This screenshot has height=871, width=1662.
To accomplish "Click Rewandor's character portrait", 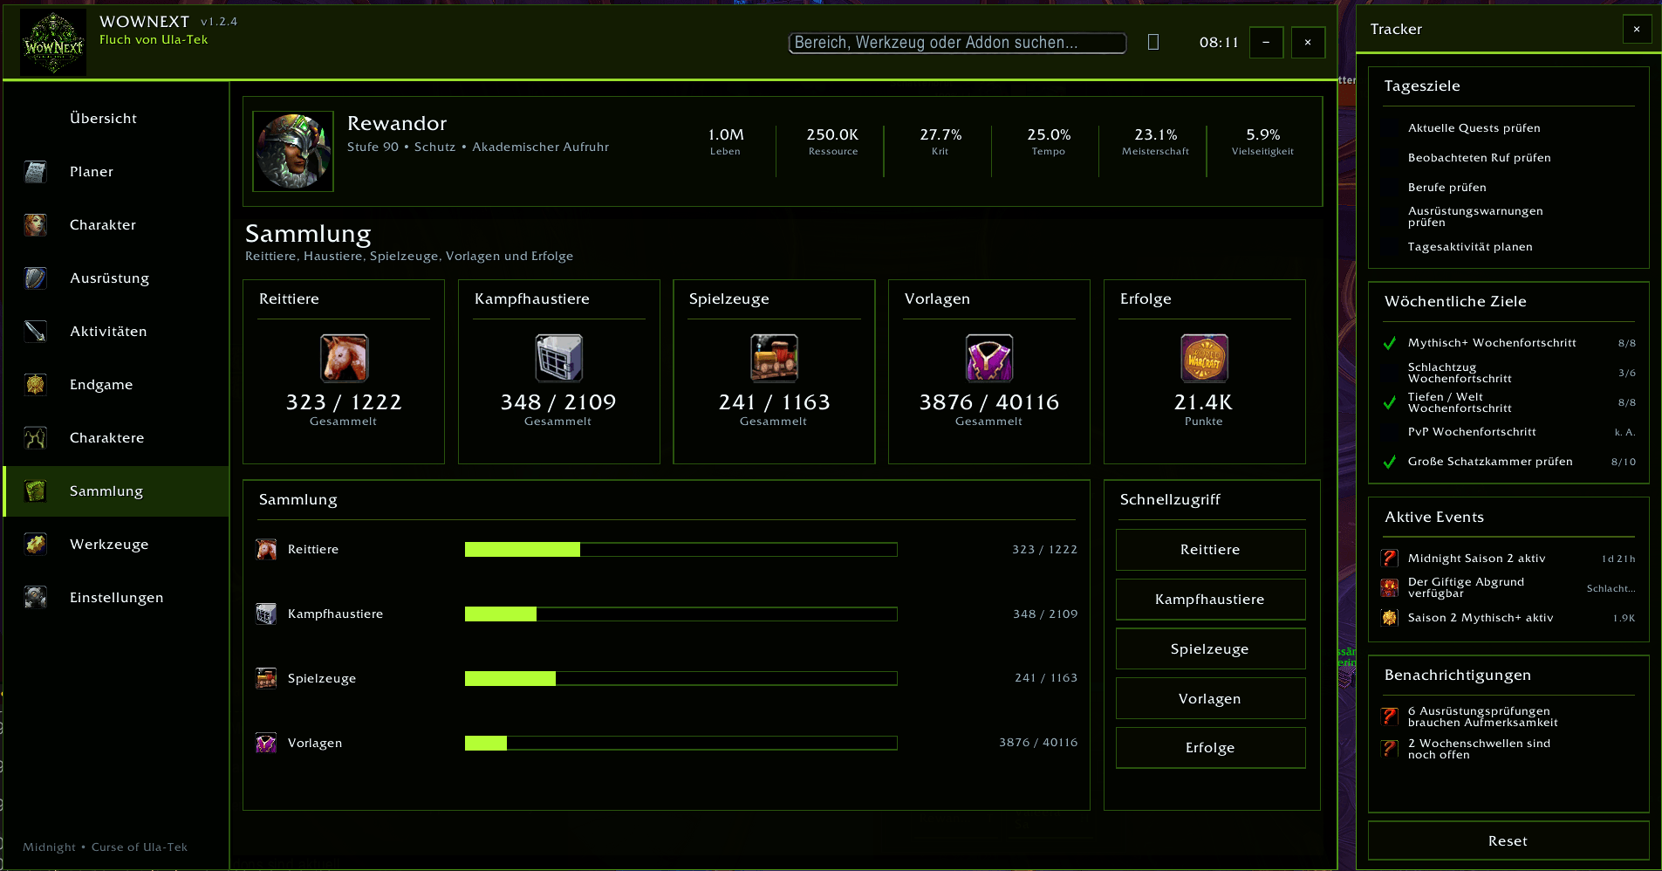I will pos(293,151).
